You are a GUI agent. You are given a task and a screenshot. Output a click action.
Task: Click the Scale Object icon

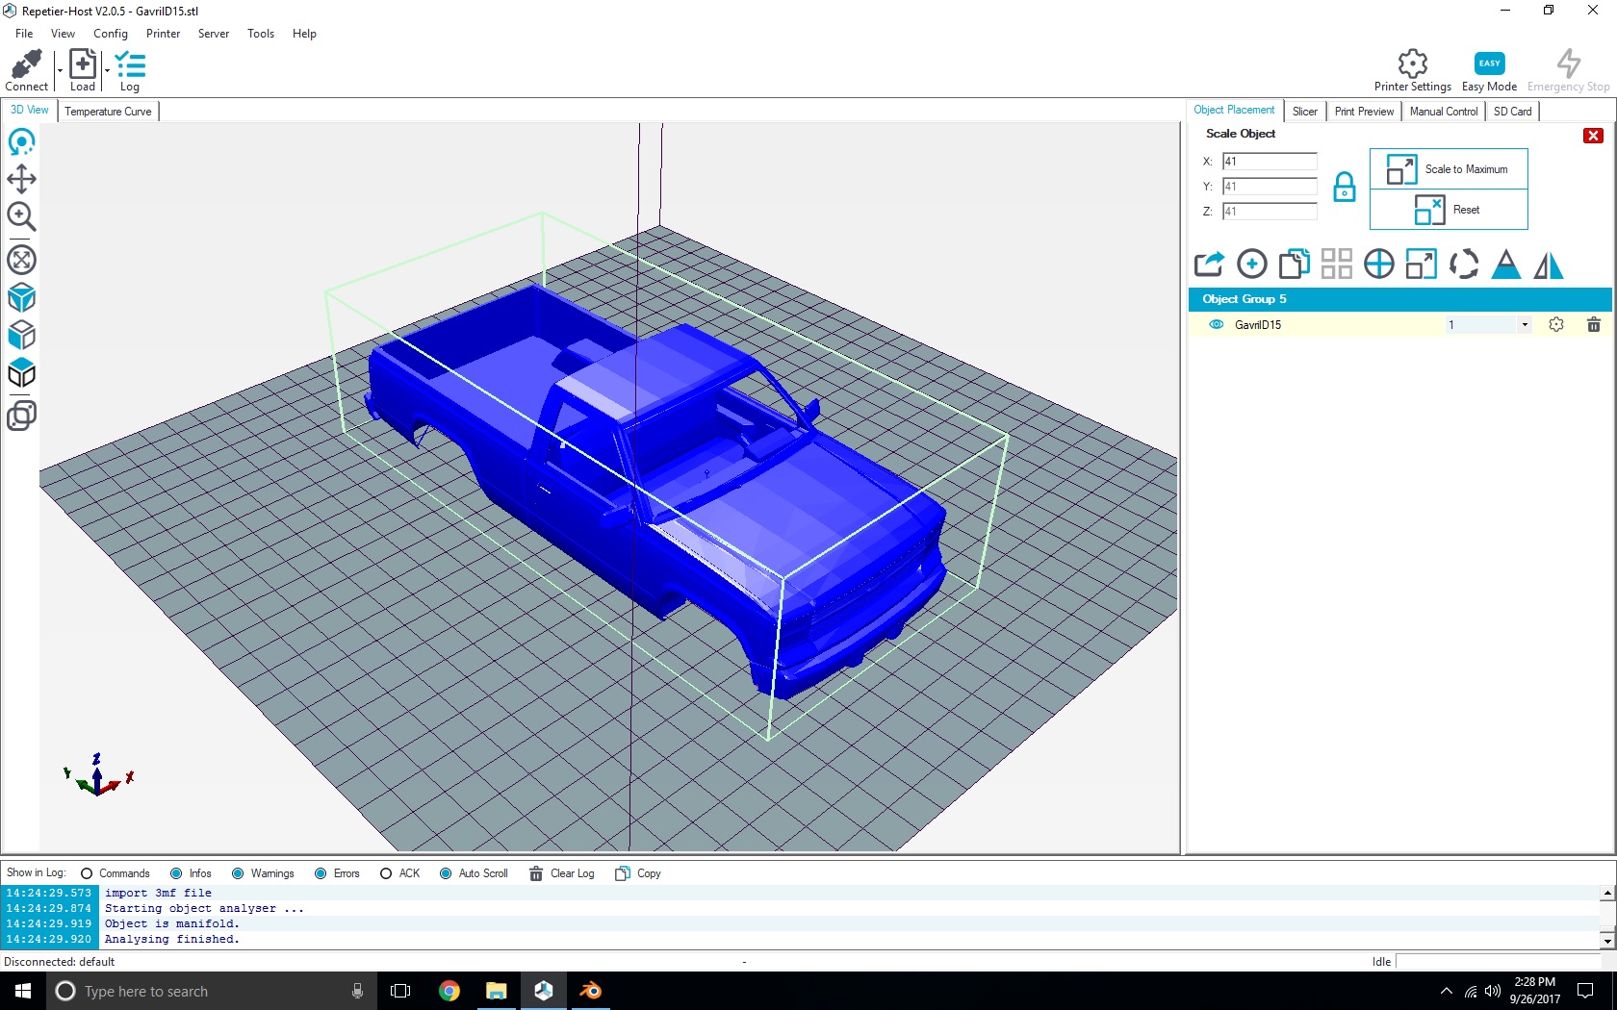tap(1421, 264)
